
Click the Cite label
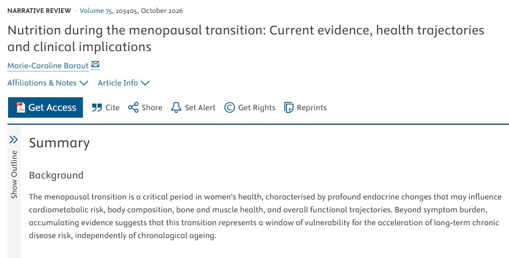[x=113, y=107]
